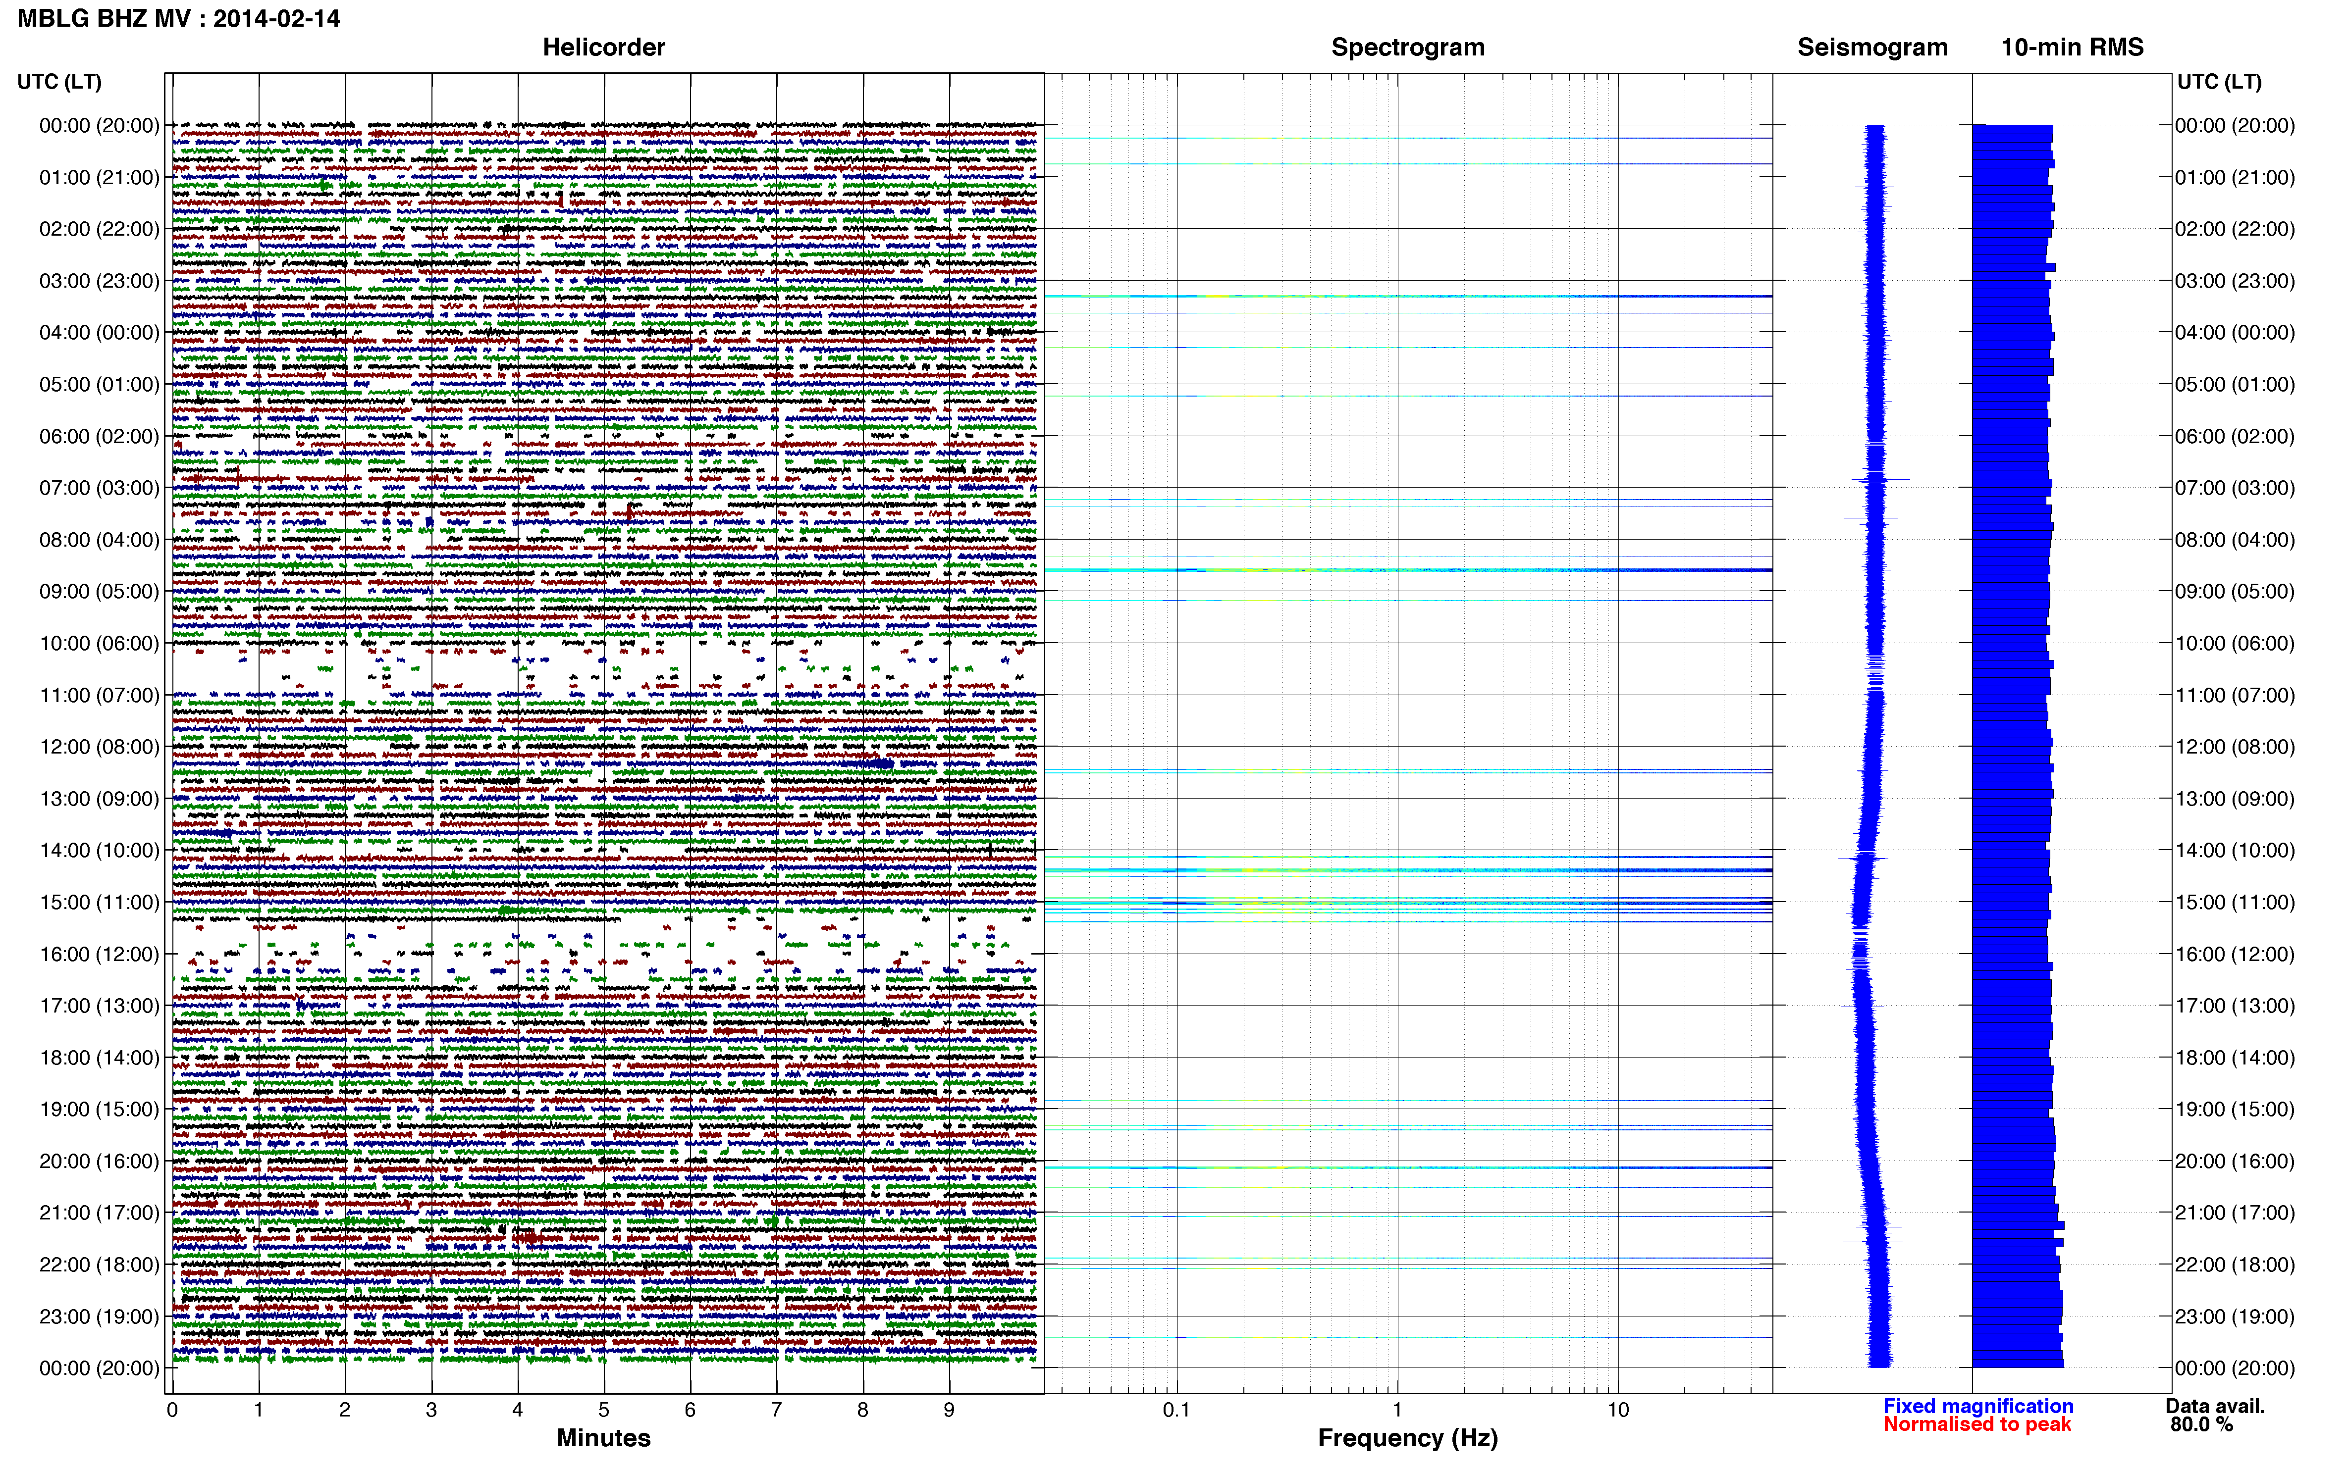
Task: Select the 16:00 (12:00) label right of RMS panel
Action: [2236, 955]
